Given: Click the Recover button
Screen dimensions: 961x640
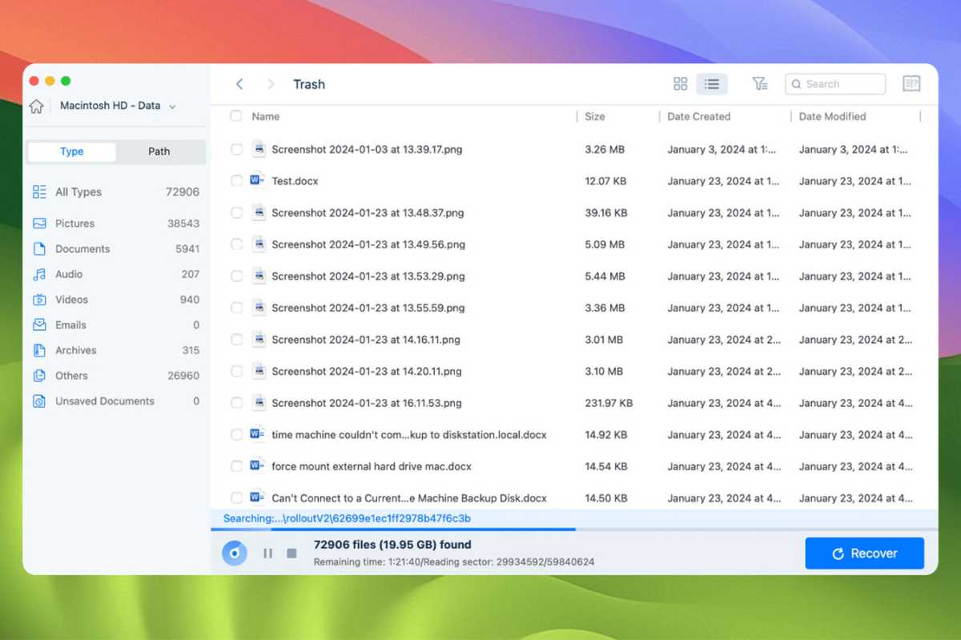Looking at the screenshot, I should point(864,553).
